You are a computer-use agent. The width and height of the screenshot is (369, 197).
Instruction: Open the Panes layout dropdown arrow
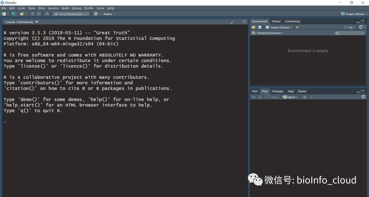(x=100, y=14)
